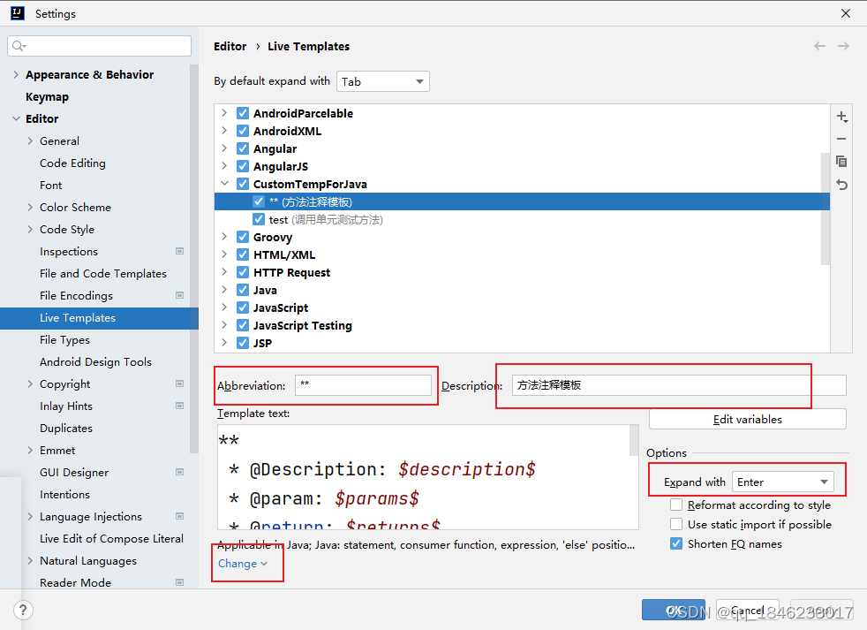
Task: Uncheck the AndroidParcelable template group
Action: (x=243, y=113)
